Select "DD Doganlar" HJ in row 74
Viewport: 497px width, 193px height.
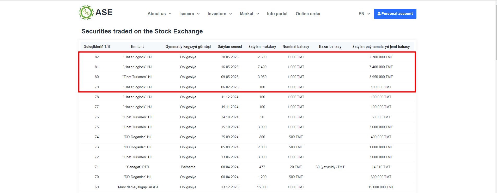point(137,137)
